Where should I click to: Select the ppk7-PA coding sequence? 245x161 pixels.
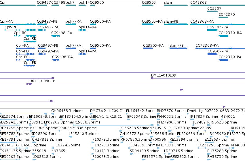[71, 48]
